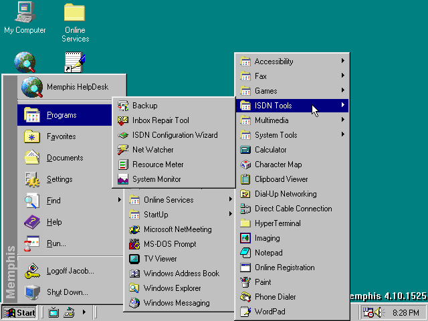428x321 pixels.
Task: Expand the Fax submenu
Action: [x=292, y=76]
